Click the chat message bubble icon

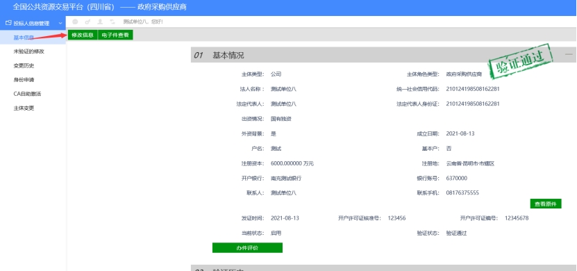tap(76, 22)
